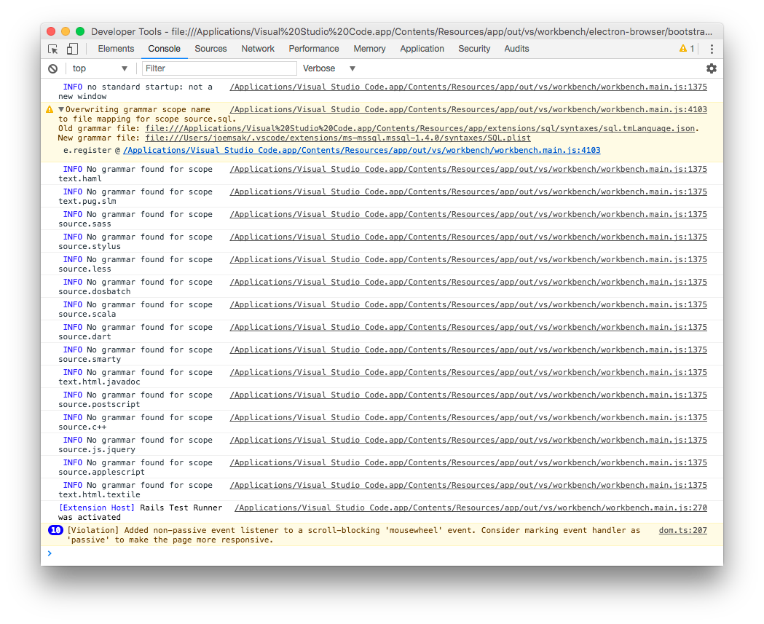Image resolution: width=764 pixels, height=624 pixels.
Task: Select the inspect element tool
Action: [x=51, y=47]
